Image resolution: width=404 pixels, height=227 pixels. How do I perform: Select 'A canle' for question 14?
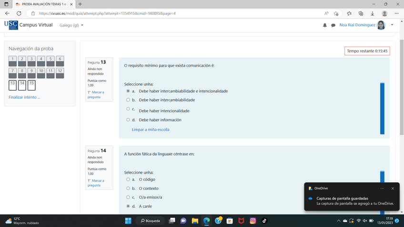(128, 206)
